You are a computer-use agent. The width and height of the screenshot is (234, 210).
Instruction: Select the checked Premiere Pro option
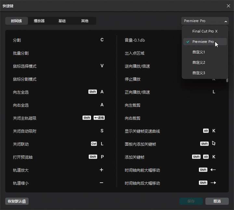click(x=203, y=42)
